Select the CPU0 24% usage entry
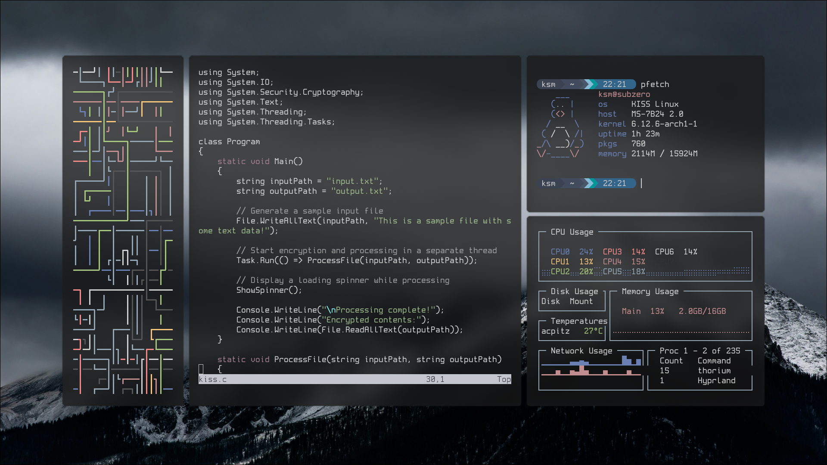The height and width of the screenshot is (465, 827). [x=572, y=252]
